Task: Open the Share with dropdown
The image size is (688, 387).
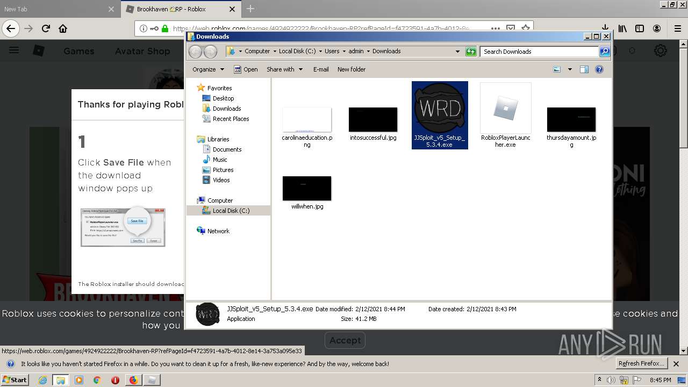Action: coord(284,69)
